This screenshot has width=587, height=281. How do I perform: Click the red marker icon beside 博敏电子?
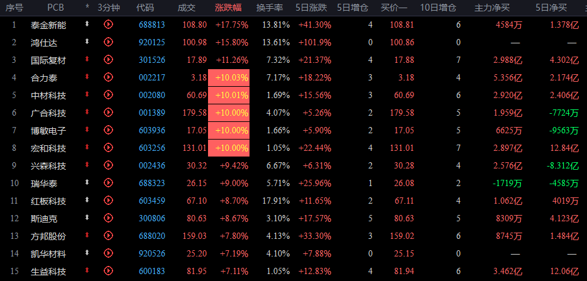87,129
